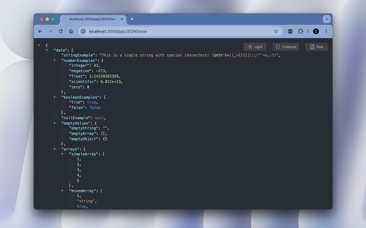Collapse the "simpleArray" entry
The height and width of the screenshot is (228, 366).
pyautogui.click(x=63, y=154)
